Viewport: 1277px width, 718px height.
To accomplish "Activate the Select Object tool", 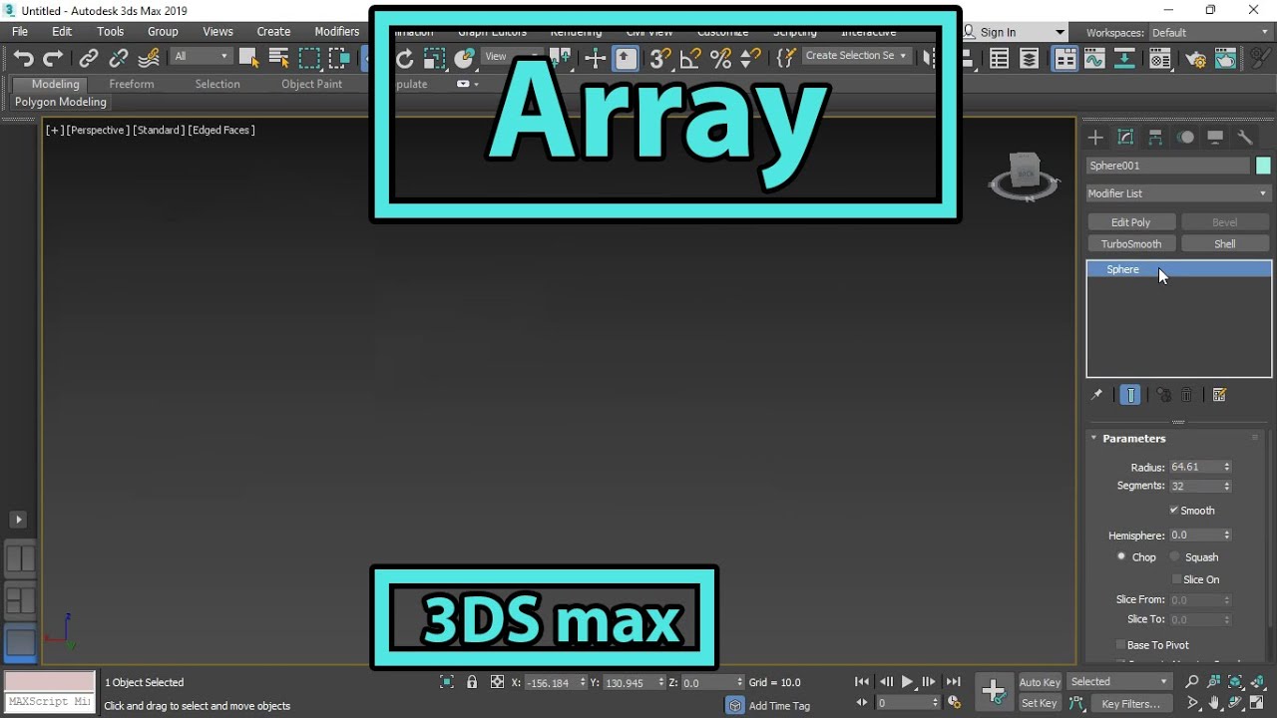I will click(248, 58).
